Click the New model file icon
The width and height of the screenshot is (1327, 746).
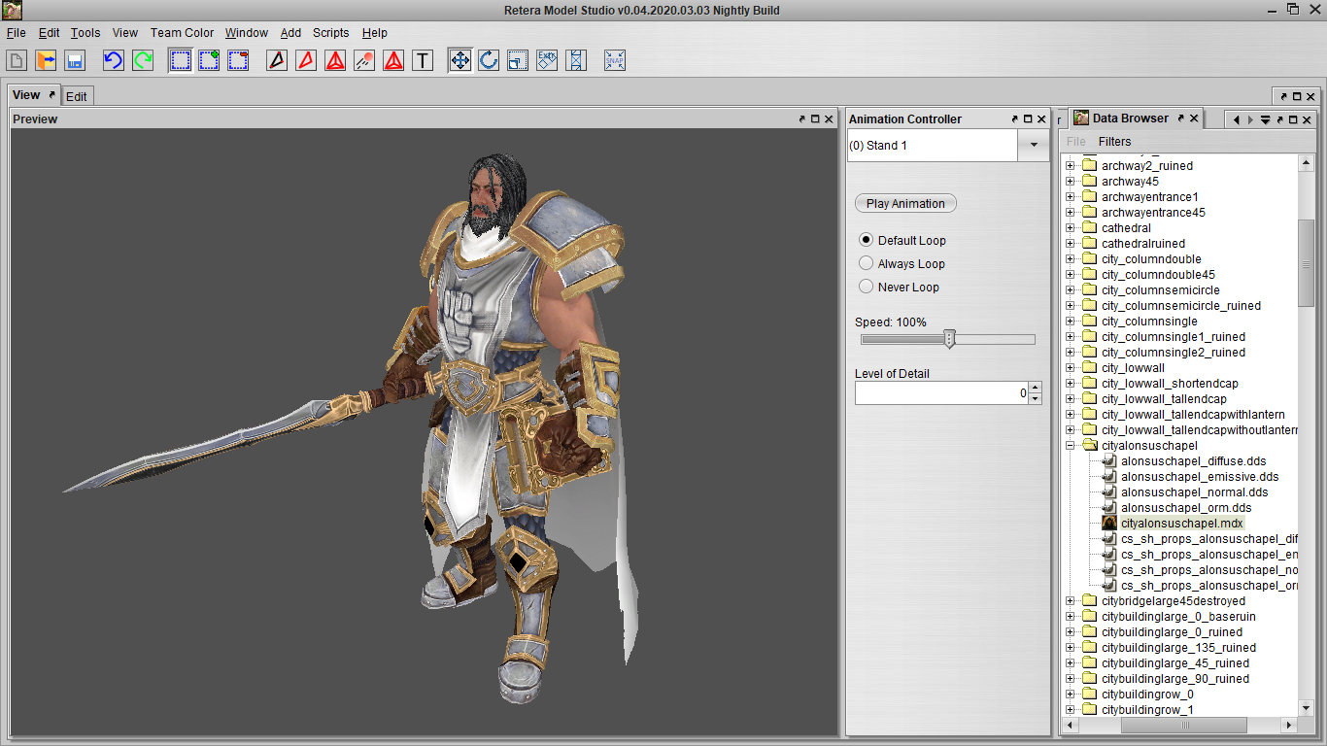(x=17, y=60)
